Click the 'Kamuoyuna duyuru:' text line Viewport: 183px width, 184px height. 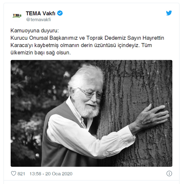pos(35,31)
